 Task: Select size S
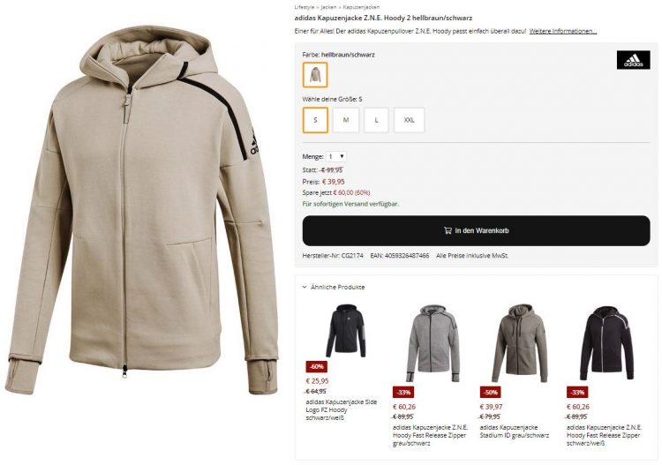315,120
